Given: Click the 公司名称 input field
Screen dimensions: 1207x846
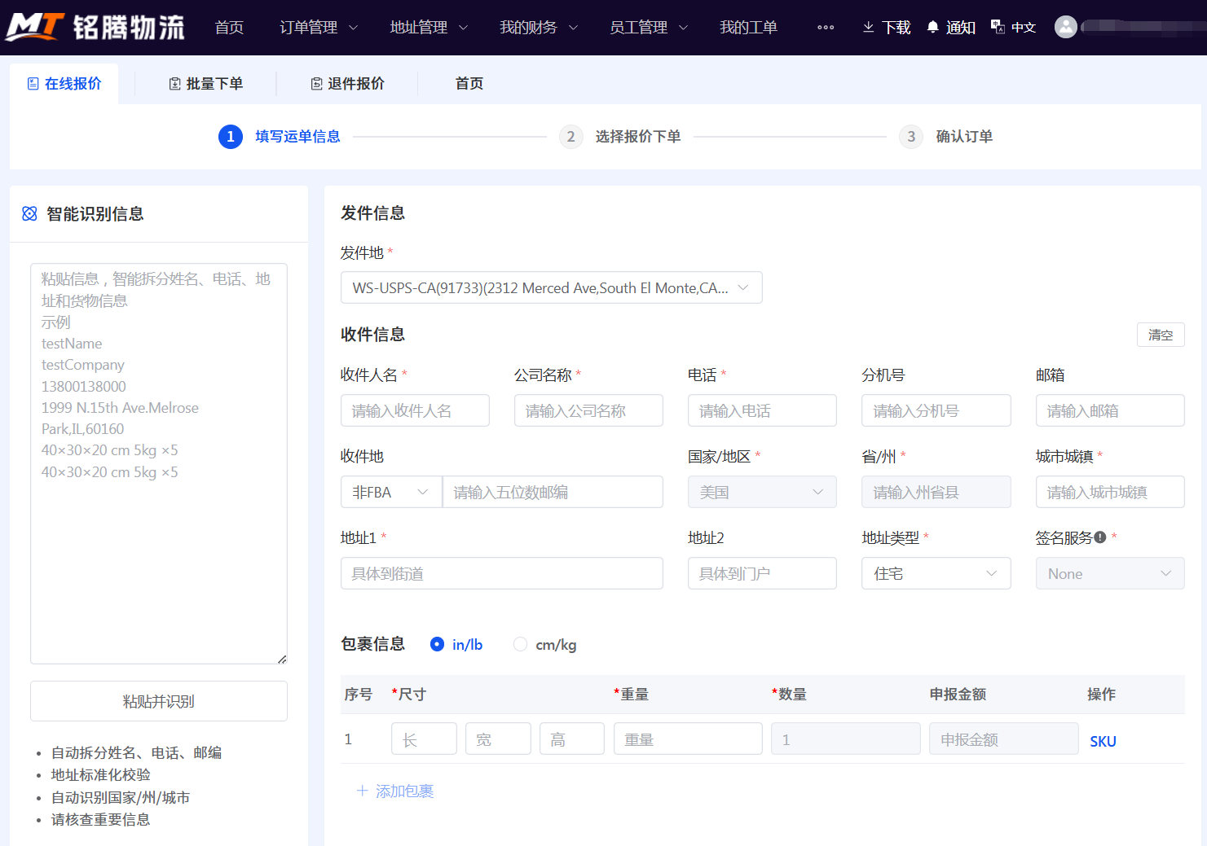Looking at the screenshot, I should point(588,410).
